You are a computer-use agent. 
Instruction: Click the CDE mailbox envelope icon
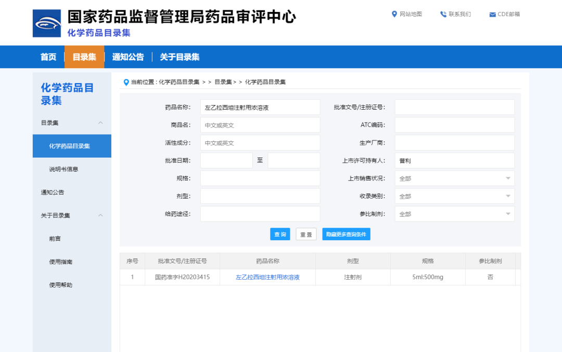[x=492, y=15]
